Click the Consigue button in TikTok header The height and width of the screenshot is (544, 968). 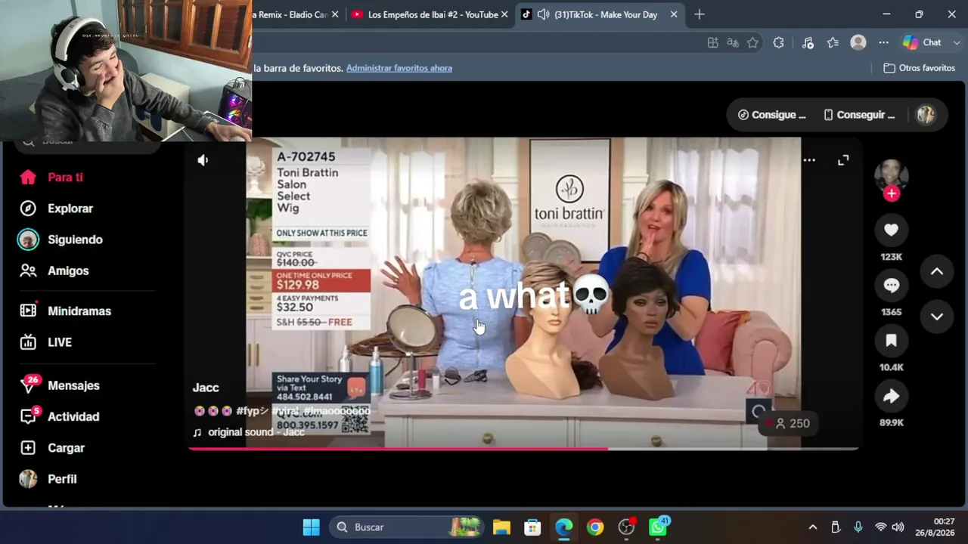click(x=772, y=115)
